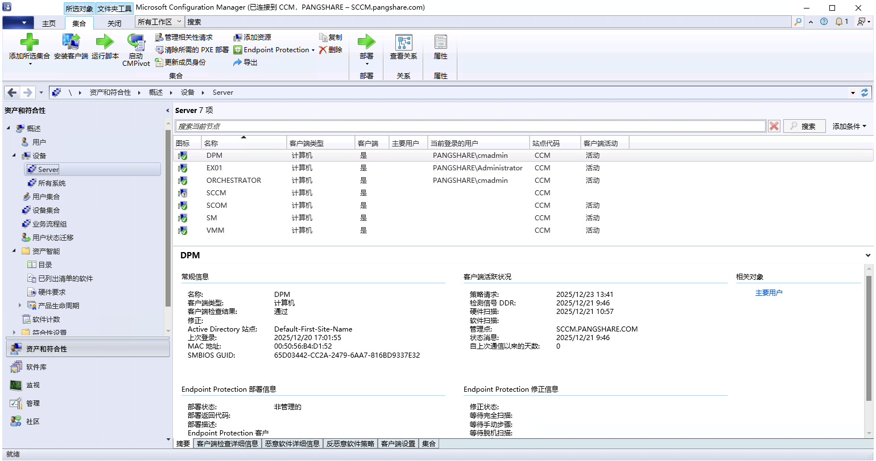Select 已列出清单的软件 tree item
The image size is (876, 461).
click(65, 278)
